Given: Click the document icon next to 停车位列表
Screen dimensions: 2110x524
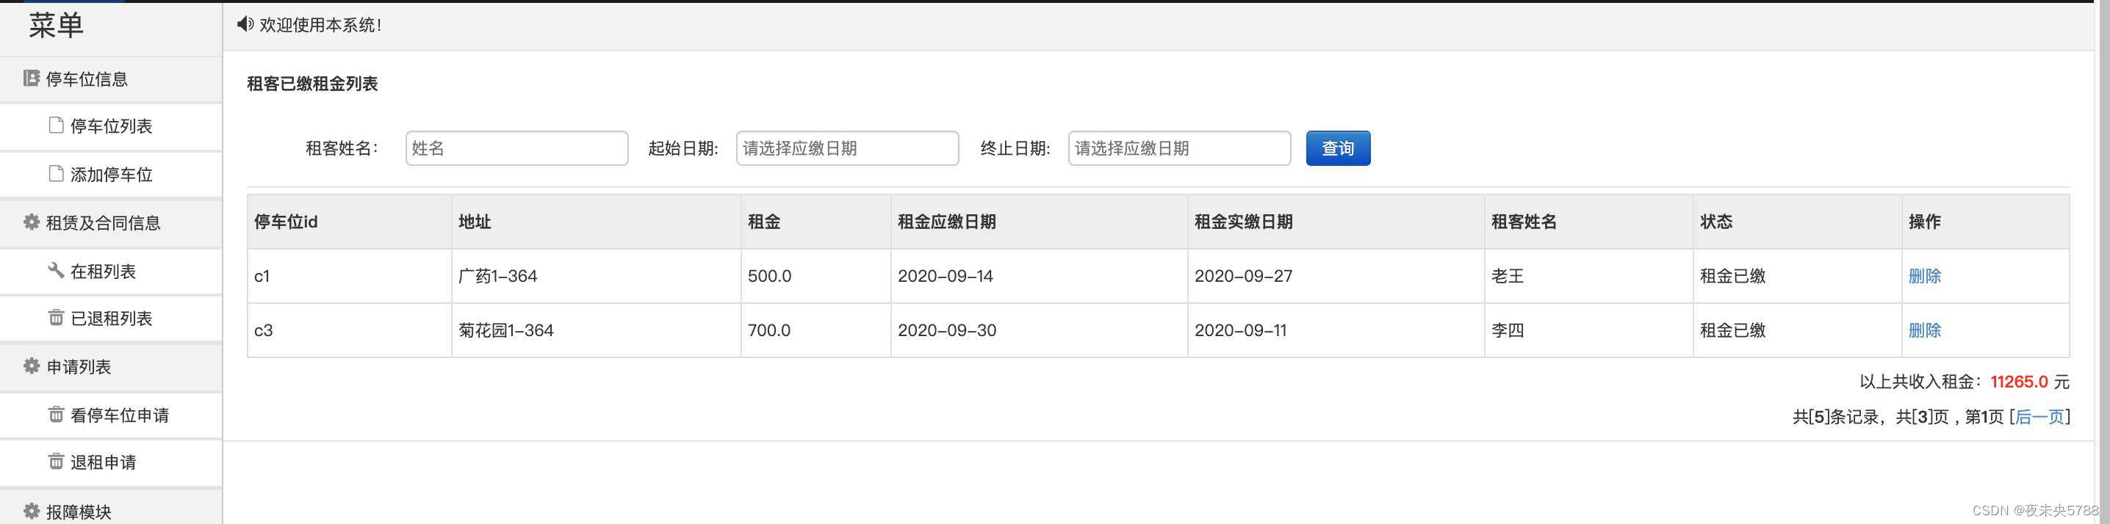Looking at the screenshot, I should click(56, 125).
